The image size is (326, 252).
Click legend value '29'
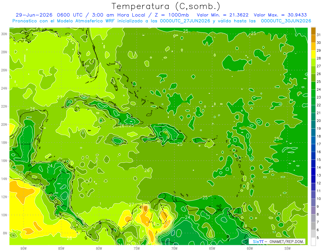pyautogui.click(x=319, y=51)
